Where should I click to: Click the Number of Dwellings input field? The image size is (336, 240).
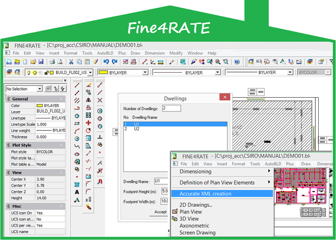(x=171, y=108)
